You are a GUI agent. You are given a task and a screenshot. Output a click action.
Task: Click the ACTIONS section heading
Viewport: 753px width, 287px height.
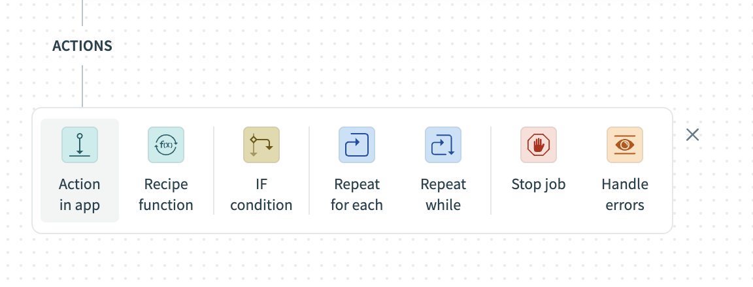[x=82, y=46]
